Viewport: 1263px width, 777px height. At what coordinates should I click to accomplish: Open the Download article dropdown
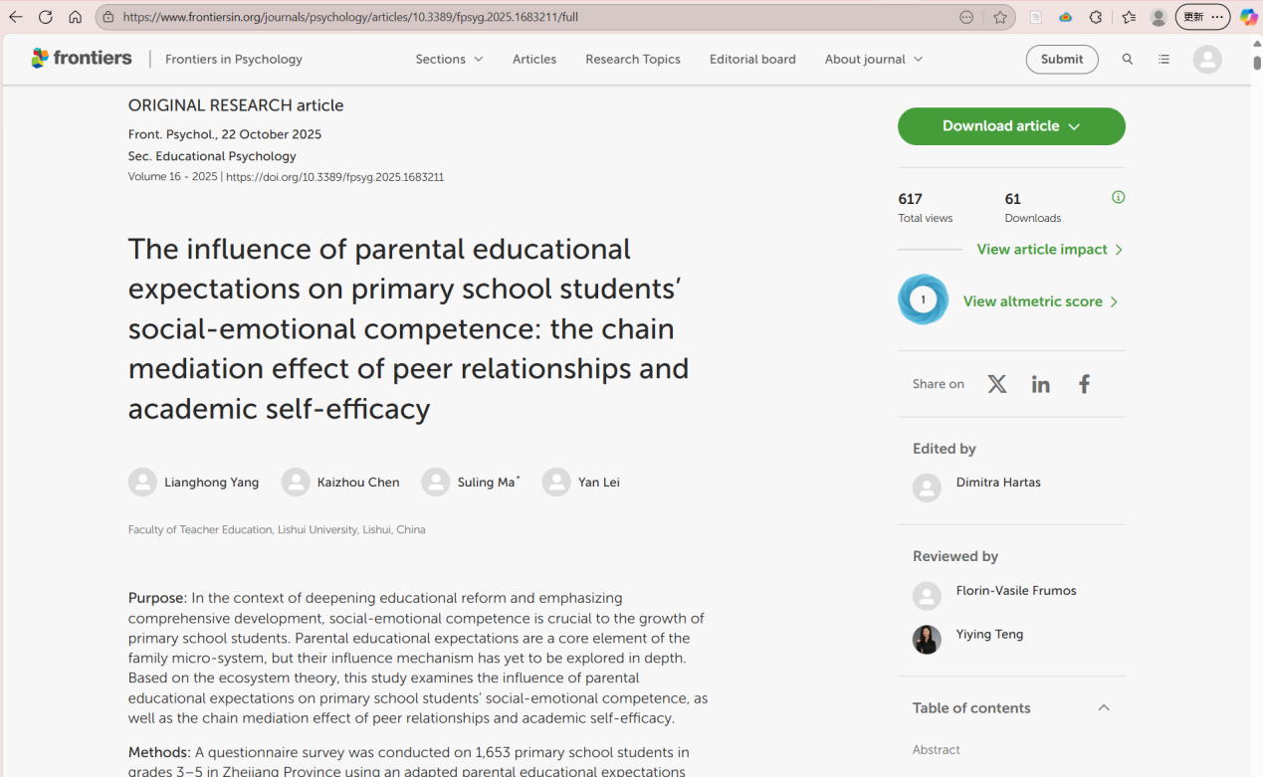[x=1011, y=126]
